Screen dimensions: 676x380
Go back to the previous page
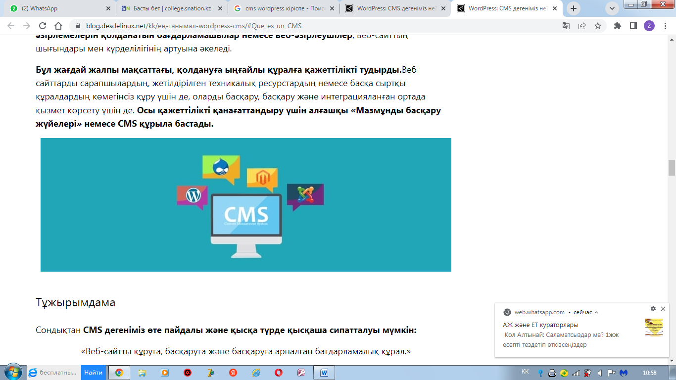tap(11, 26)
